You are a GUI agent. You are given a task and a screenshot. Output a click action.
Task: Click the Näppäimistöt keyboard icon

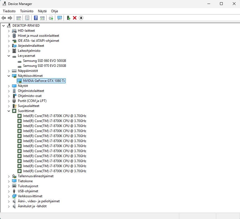14,71
